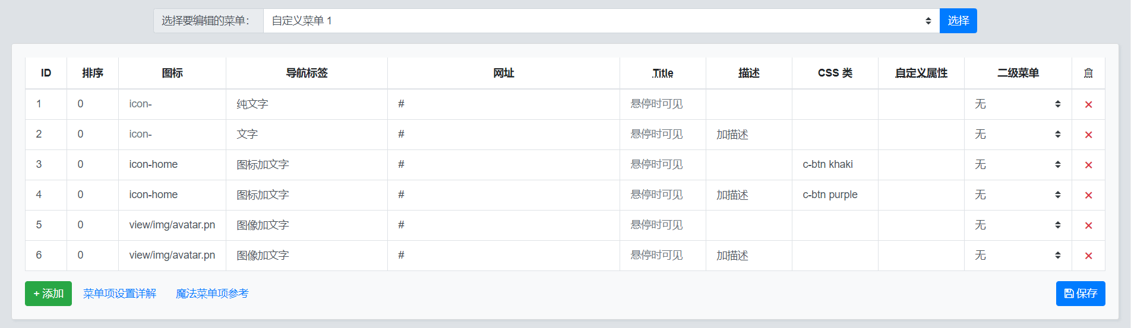Click the c-btn khaki CSS class field
The image size is (1131, 328).
pyautogui.click(x=835, y=164)
